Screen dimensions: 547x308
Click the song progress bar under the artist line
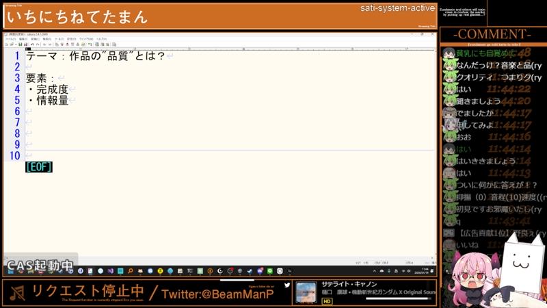[x=399, y=298]
